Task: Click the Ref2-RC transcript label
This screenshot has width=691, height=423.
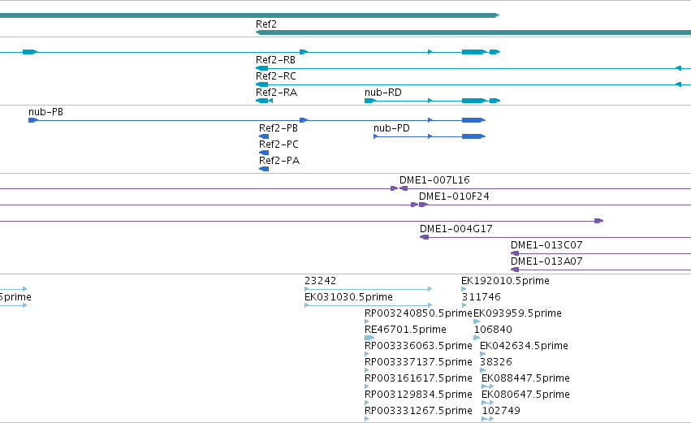Action: coord(276,76)
